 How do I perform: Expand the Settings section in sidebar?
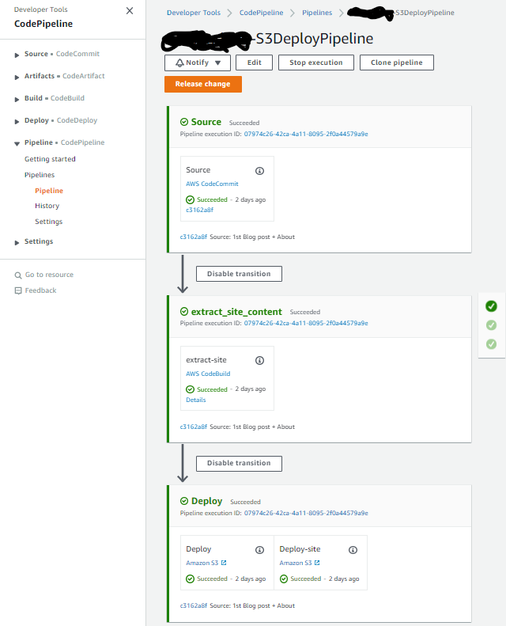pos(17,242)
